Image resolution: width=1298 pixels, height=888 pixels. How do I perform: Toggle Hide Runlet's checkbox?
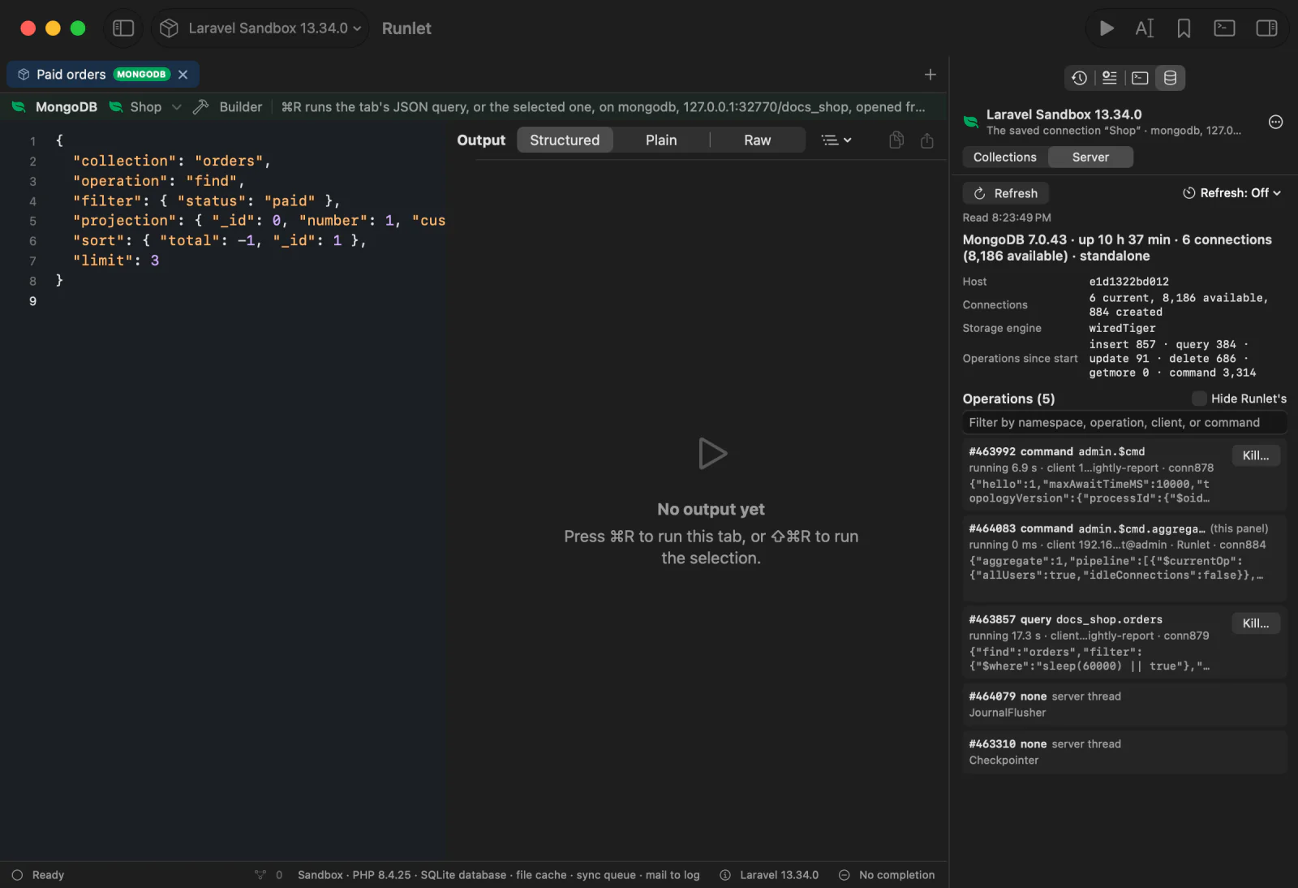click(1199, 399)
